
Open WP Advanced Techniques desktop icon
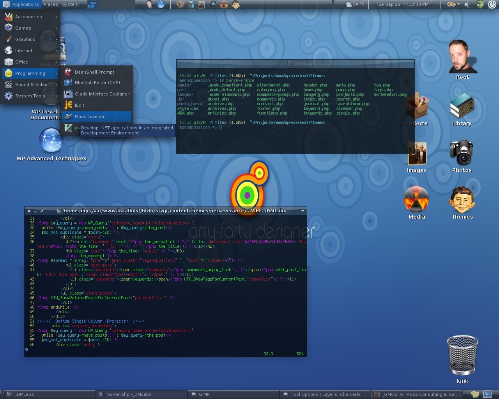pyautogui.click(x=51, y=144)
